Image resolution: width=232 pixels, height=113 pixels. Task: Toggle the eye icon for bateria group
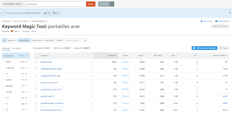(x=26, y=80)
